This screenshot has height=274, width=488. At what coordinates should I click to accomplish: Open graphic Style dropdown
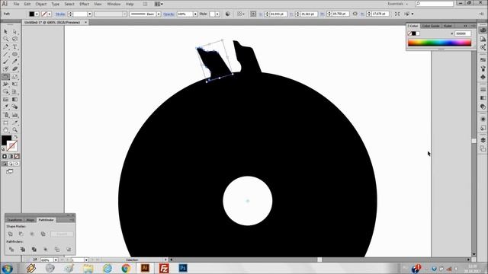217,14
